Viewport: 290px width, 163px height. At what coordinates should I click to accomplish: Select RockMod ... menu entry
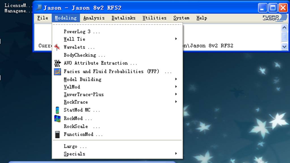[117, 118]
